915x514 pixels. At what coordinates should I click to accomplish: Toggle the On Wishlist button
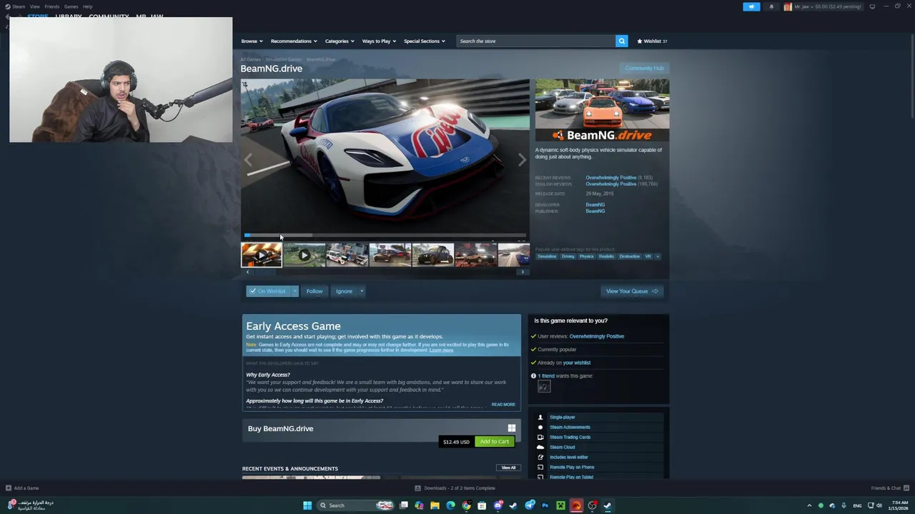268,291
